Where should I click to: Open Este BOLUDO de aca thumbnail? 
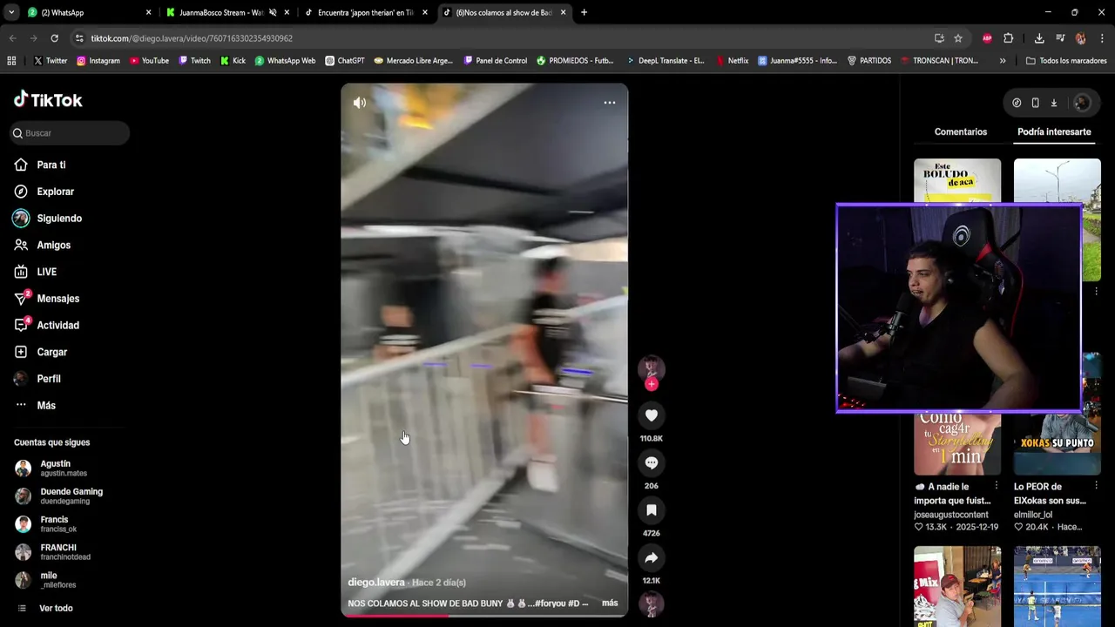[x=957, y=181]
